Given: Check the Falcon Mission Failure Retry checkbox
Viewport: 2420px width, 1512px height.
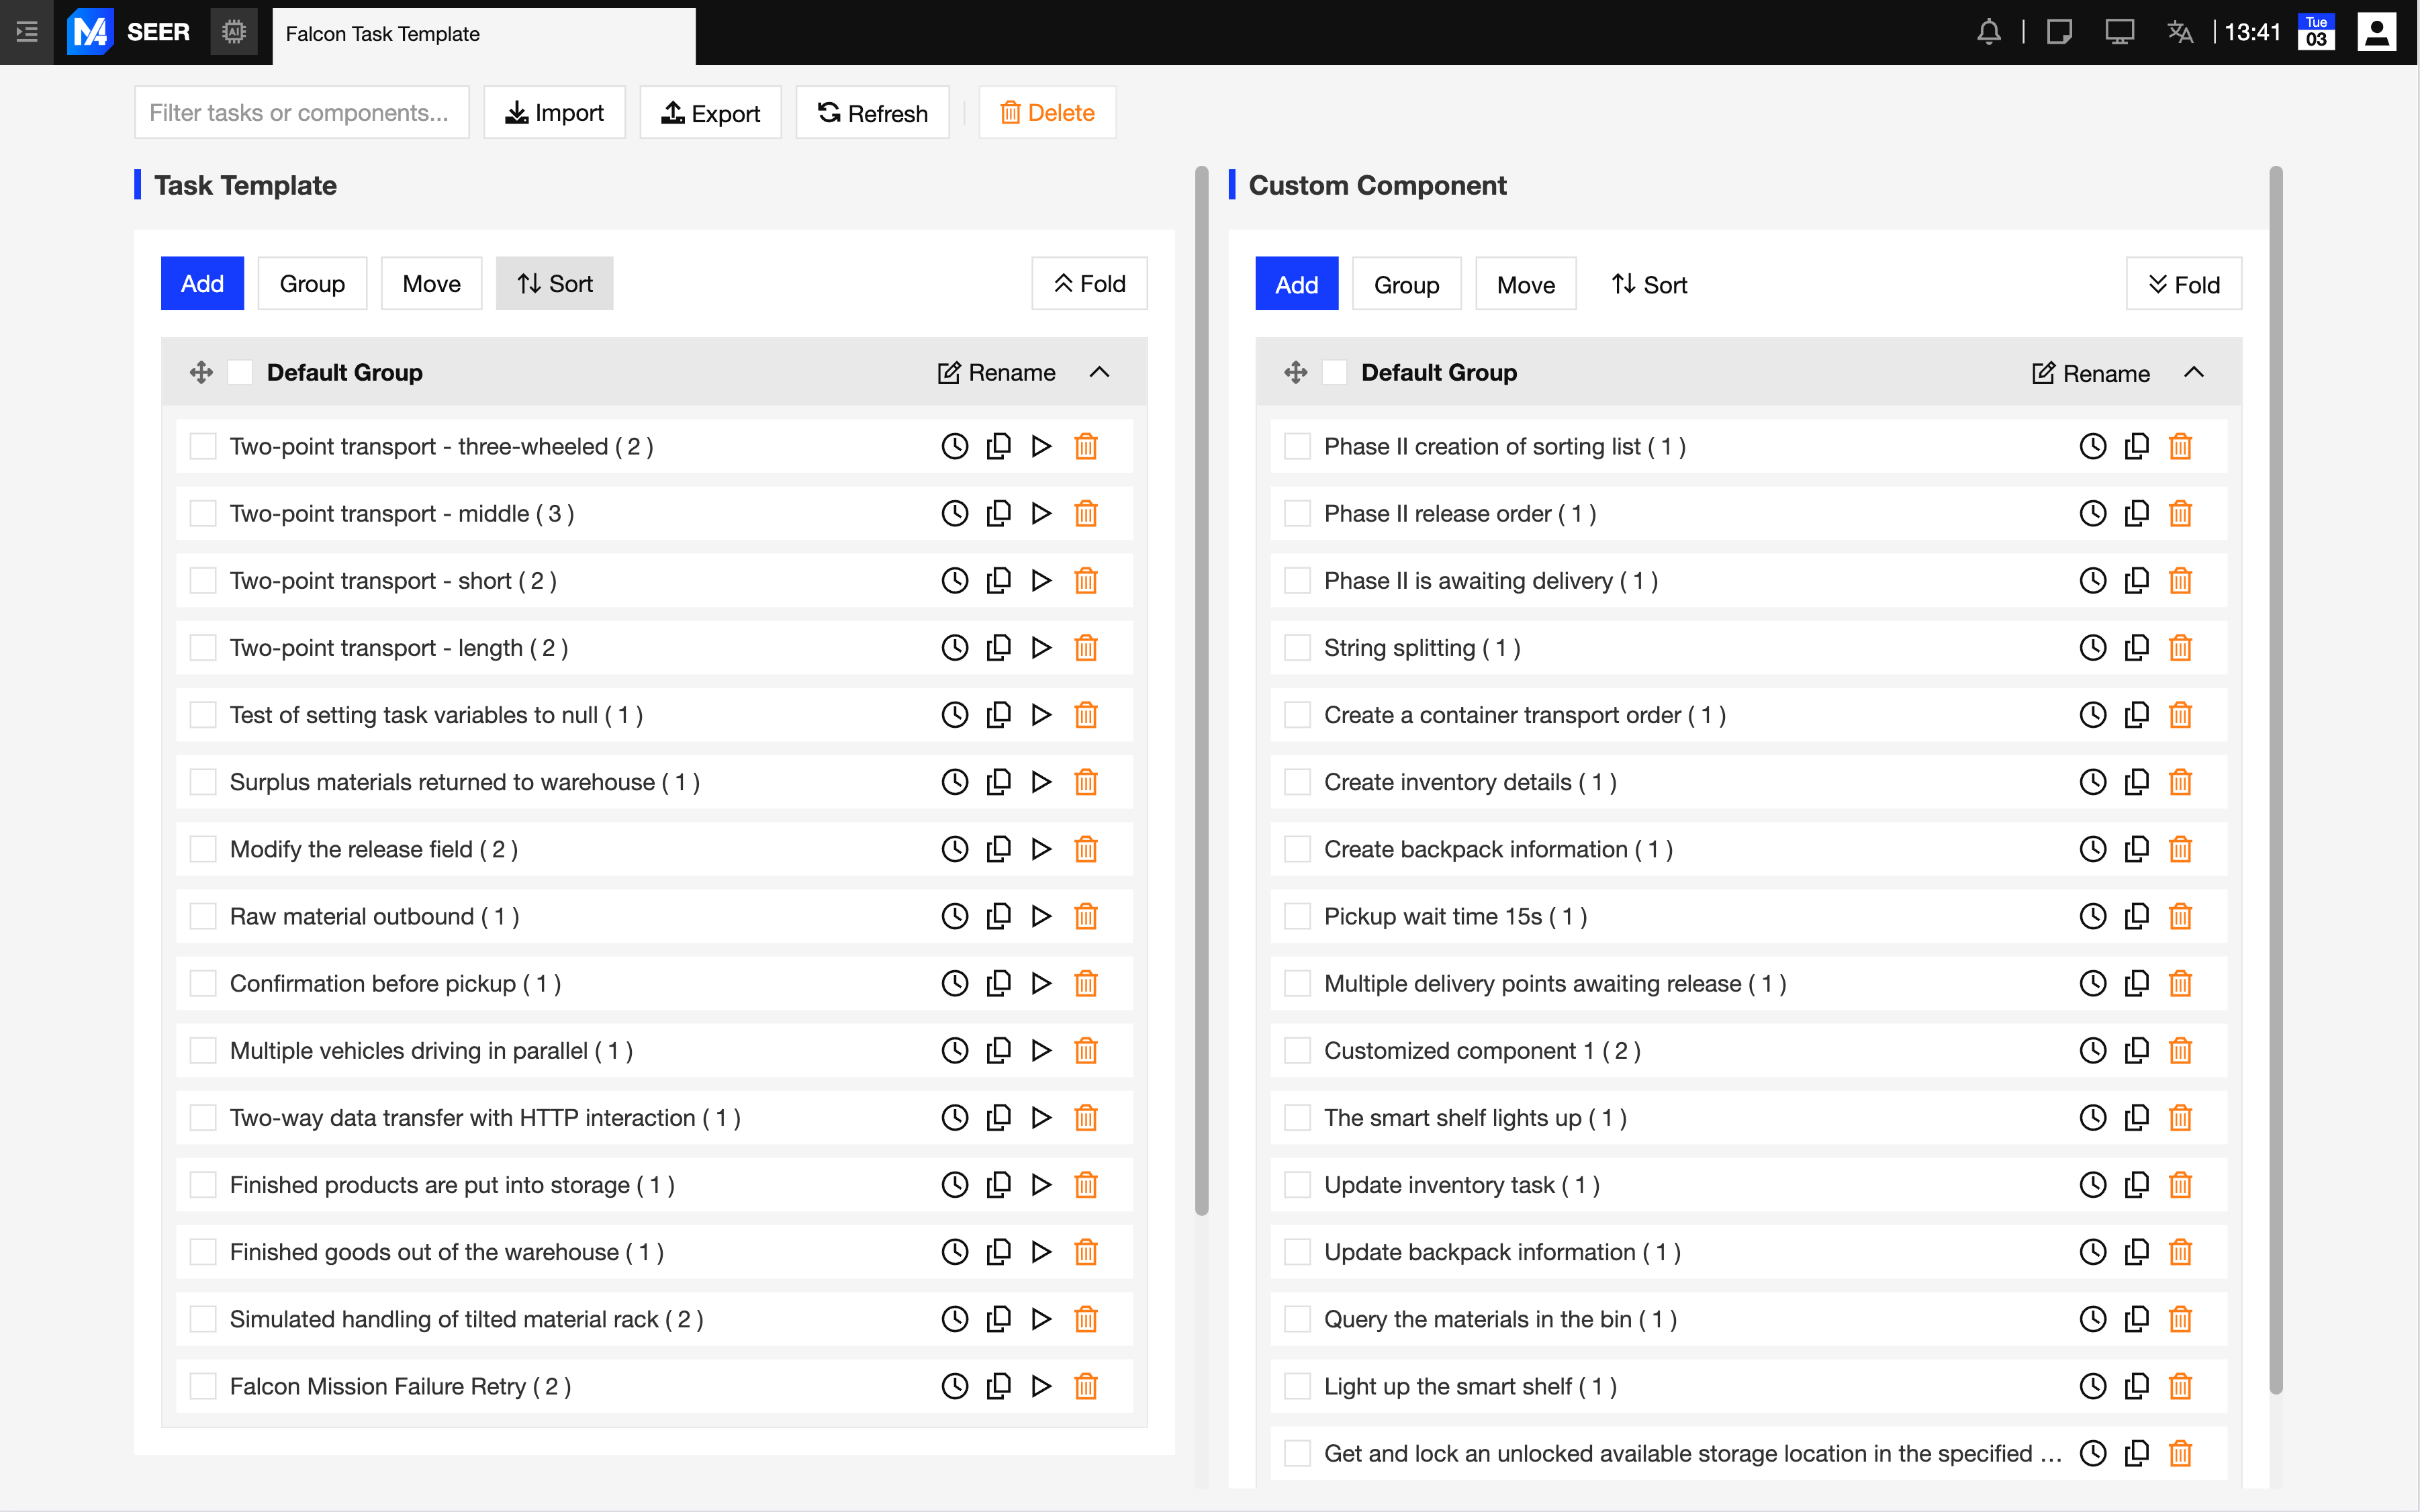Looking at the screenshot, I should [203, 1386].
